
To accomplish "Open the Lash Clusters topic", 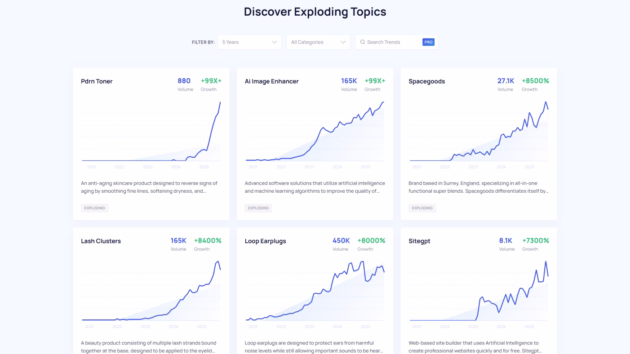I will pyautogui.click(x=101, y=241).
